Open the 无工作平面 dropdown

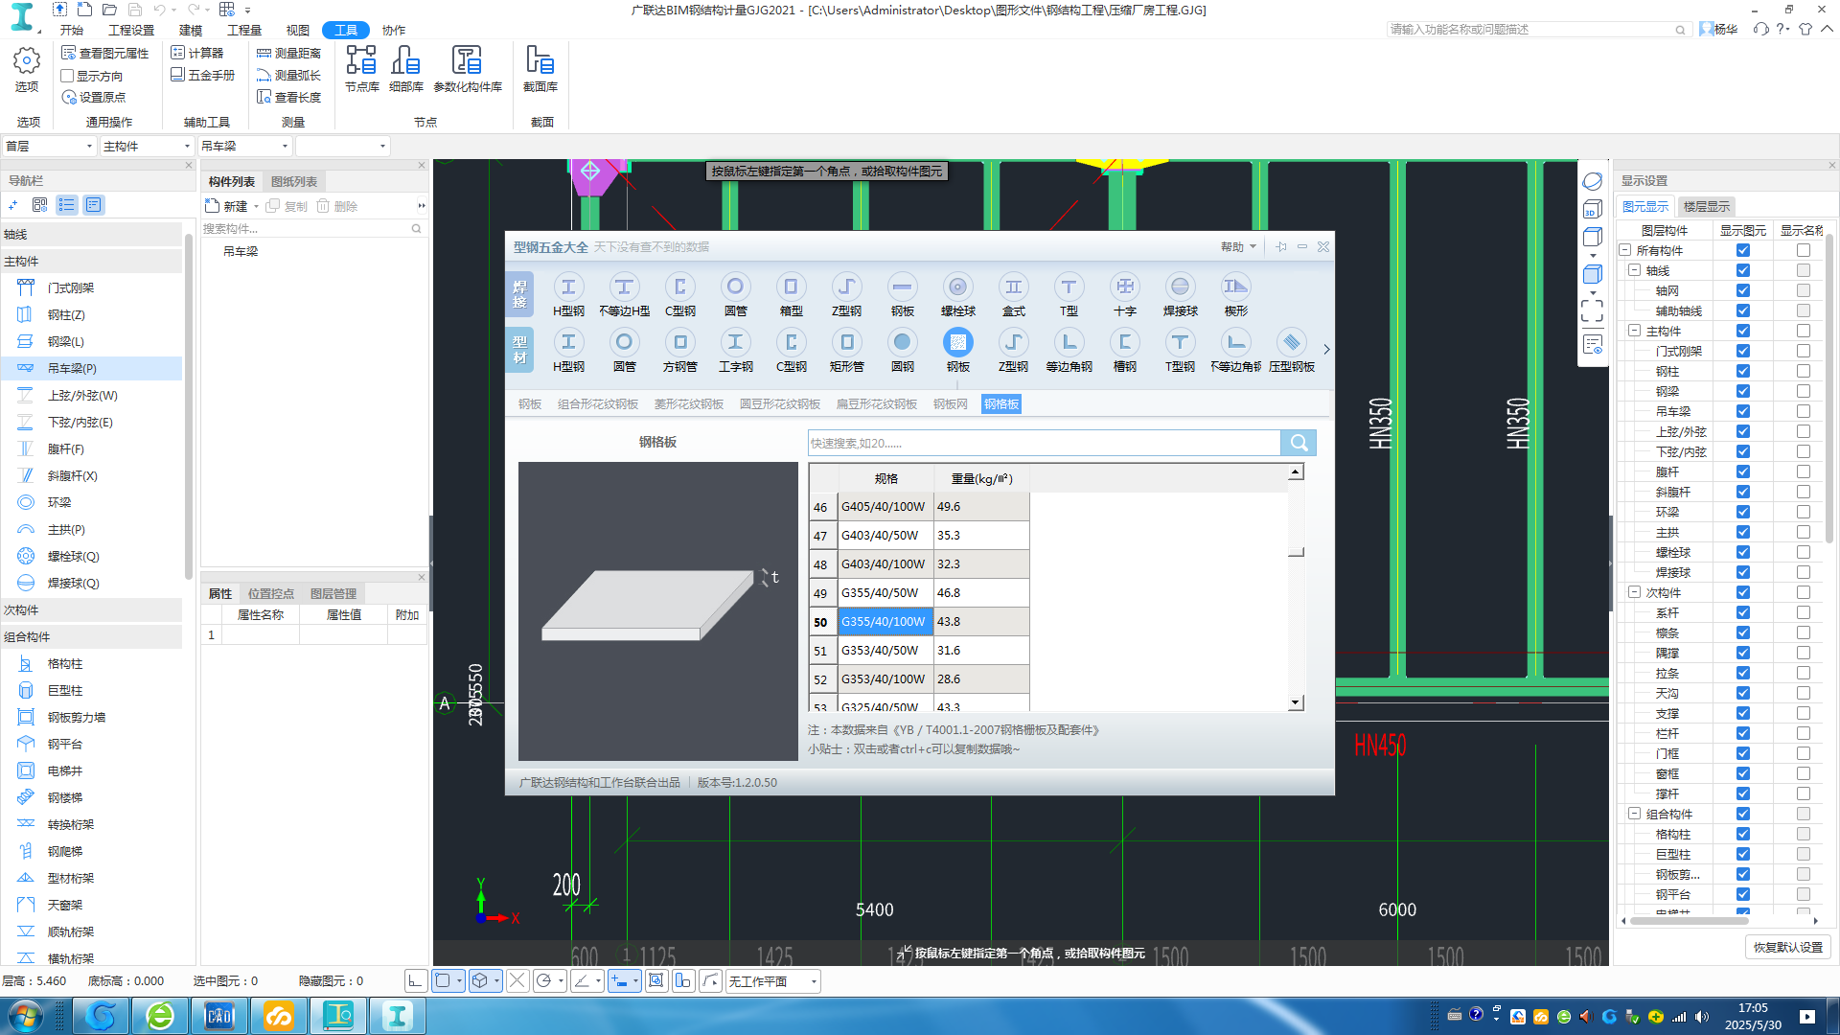772,981
